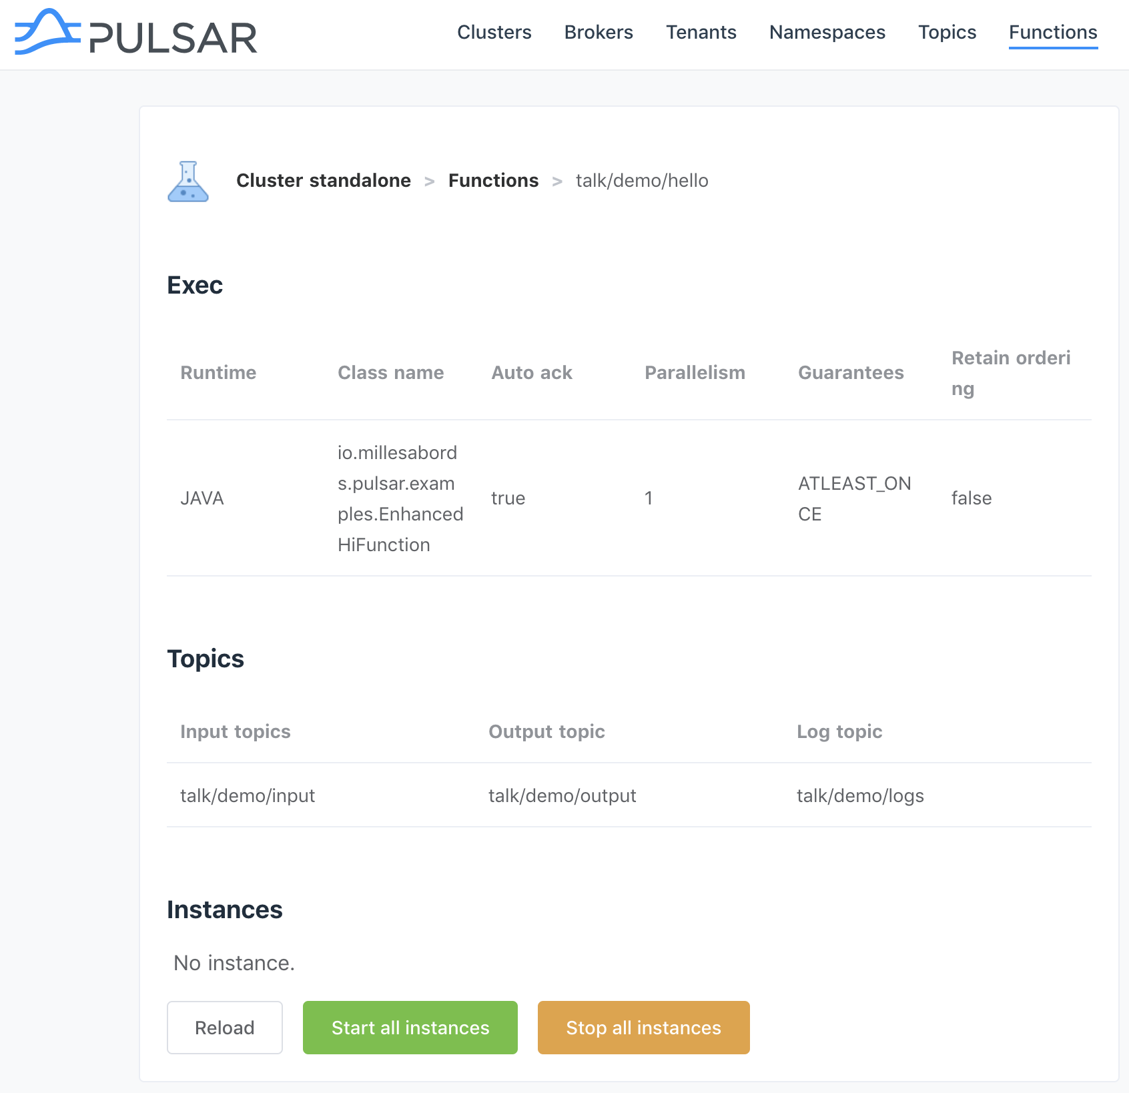This screenshot has height=1093, width=1129.
Task: Open the Brokers menu item
Action: tap(599, 32)
